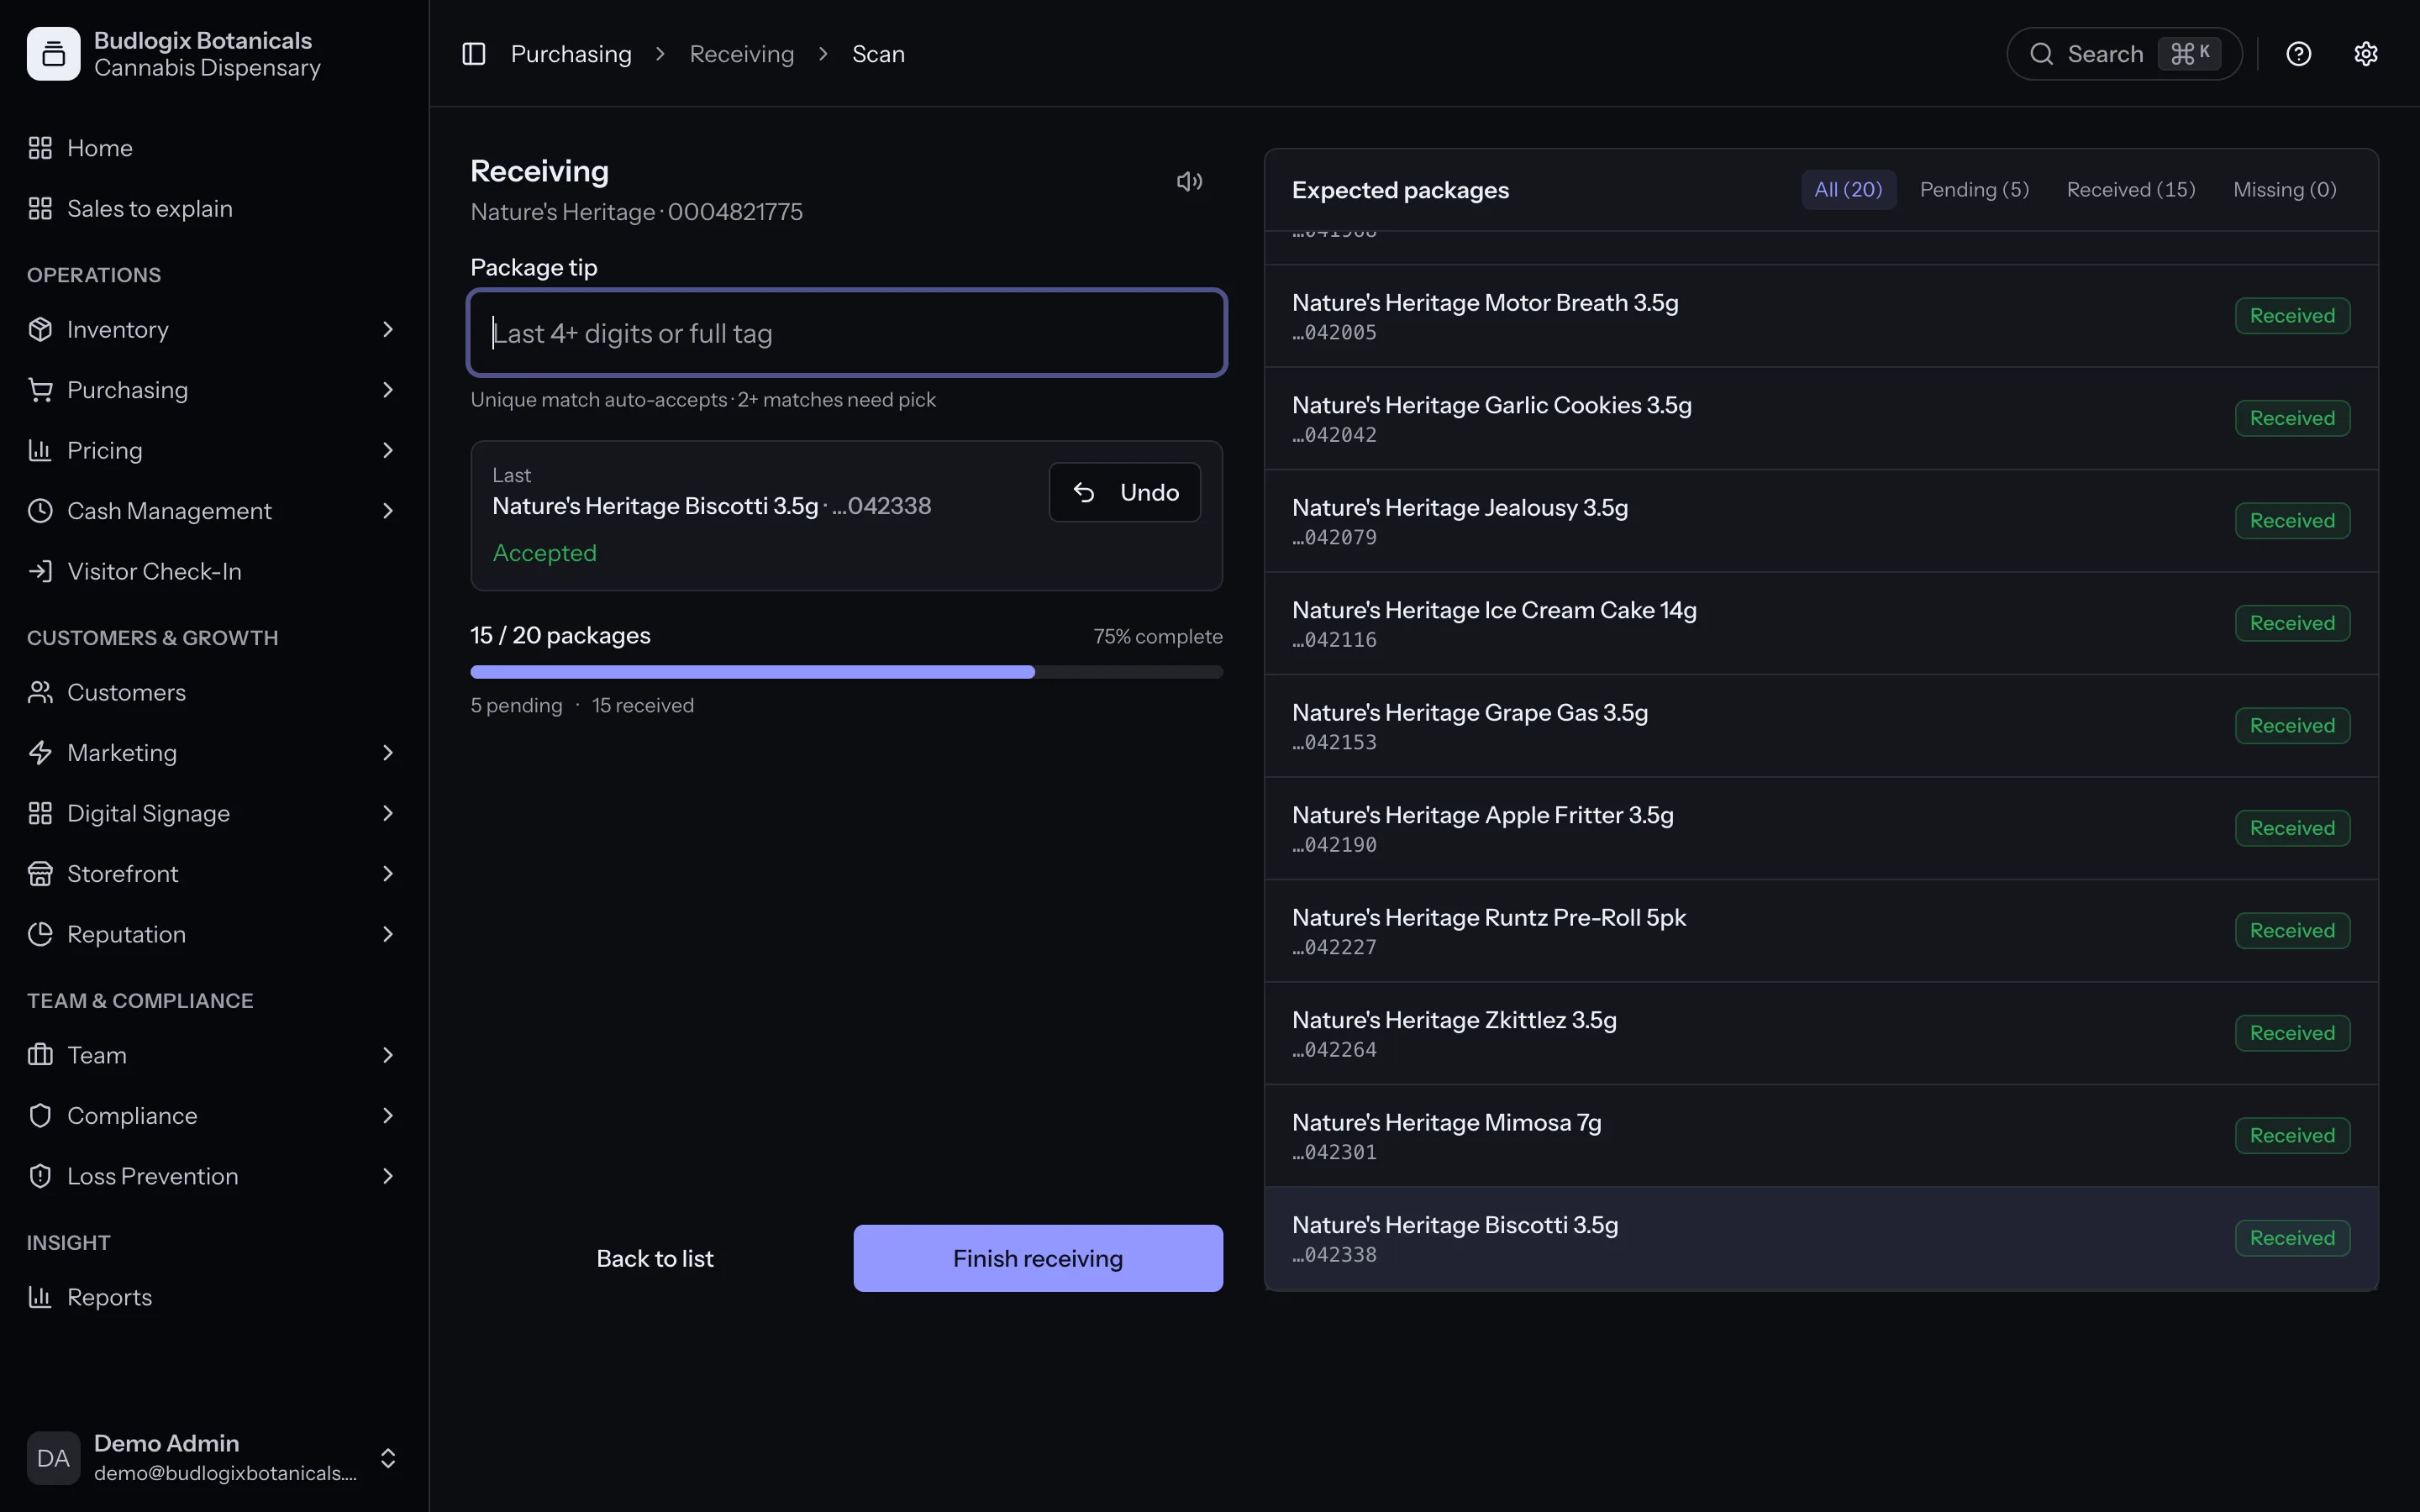
Task: Click Finish receiving button
Action: pyautogui.click(x=1038, y=1258)
